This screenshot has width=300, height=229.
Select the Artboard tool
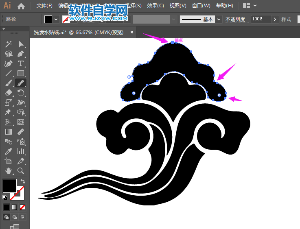[9, 161]
